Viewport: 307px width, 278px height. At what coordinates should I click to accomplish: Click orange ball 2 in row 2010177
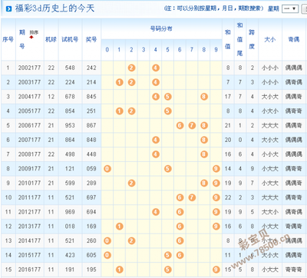[x=131, y=183]
